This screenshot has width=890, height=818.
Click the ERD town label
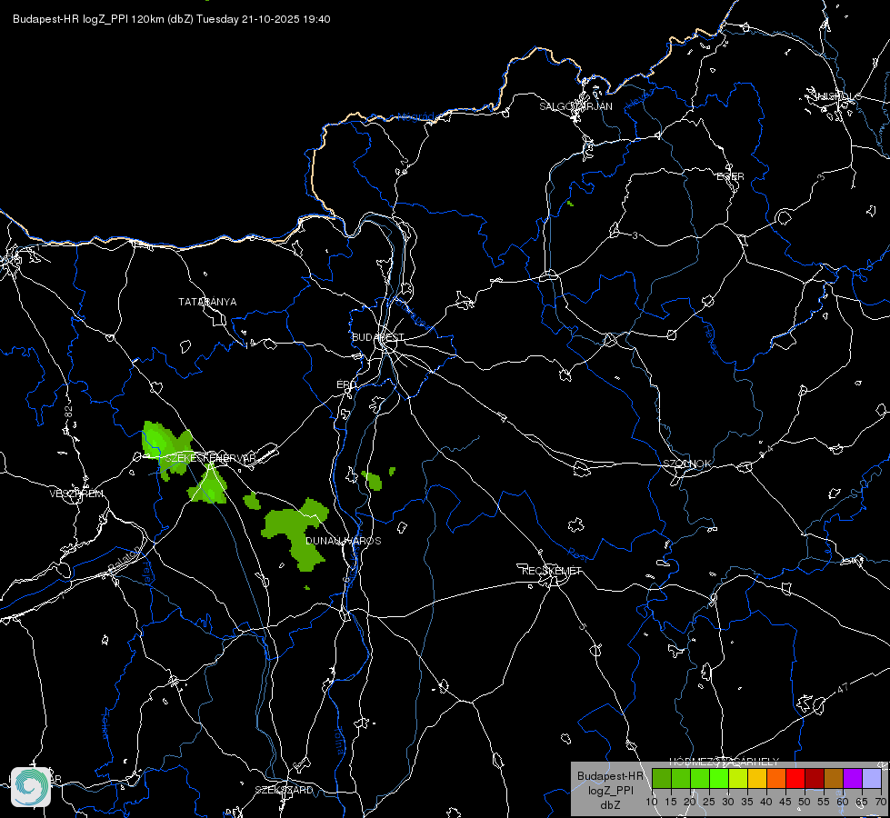[346, 384]
